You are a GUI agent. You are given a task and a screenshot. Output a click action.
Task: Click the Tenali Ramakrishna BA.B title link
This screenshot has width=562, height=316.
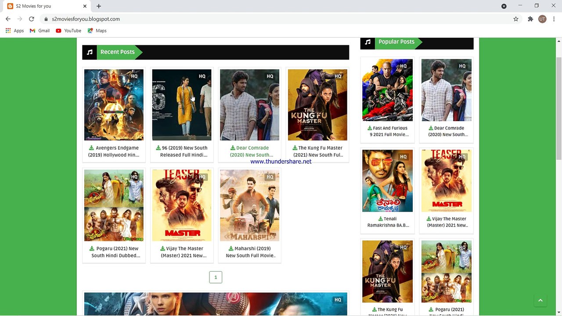tap(388, 222)
